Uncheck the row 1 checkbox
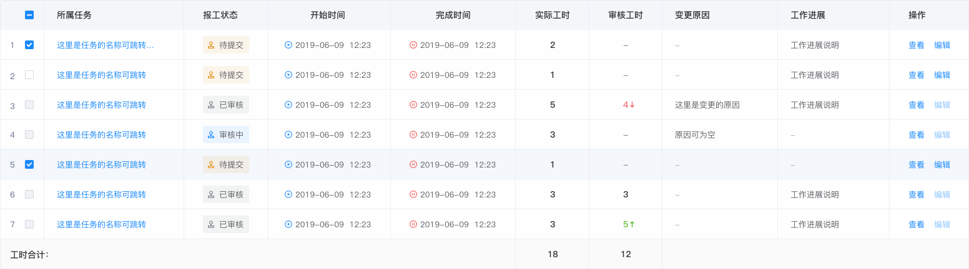 (29, 45)
